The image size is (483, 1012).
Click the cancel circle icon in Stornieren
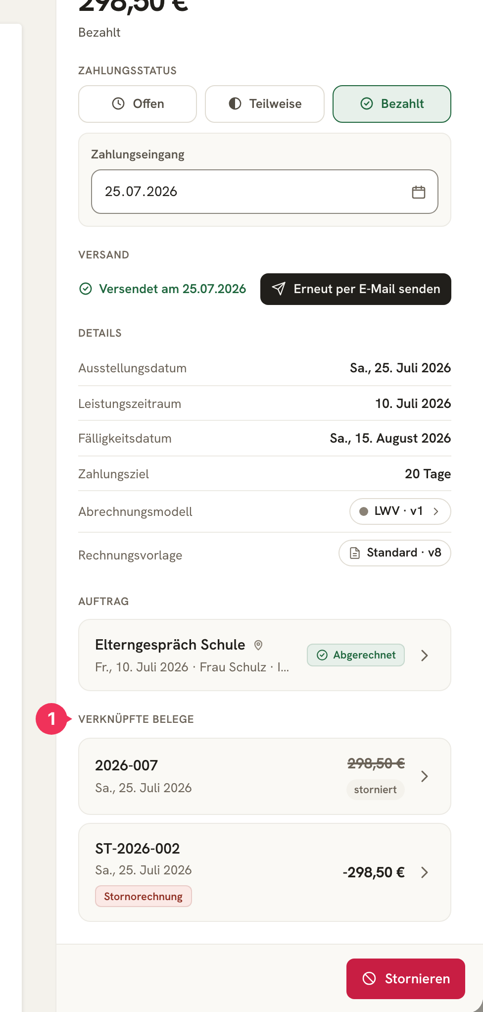(x=369, y=978)
